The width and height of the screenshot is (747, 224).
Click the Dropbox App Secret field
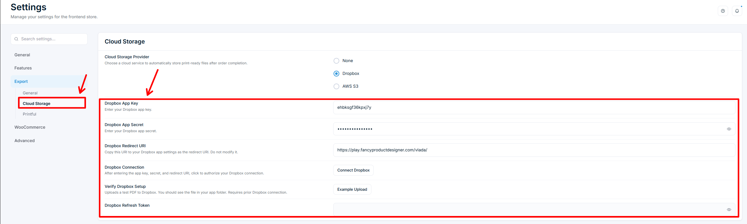click(534, 129)
